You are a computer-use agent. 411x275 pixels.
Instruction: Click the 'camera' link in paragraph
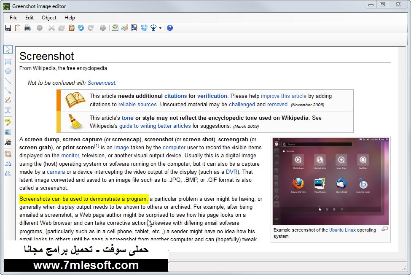tap(56, 172)
